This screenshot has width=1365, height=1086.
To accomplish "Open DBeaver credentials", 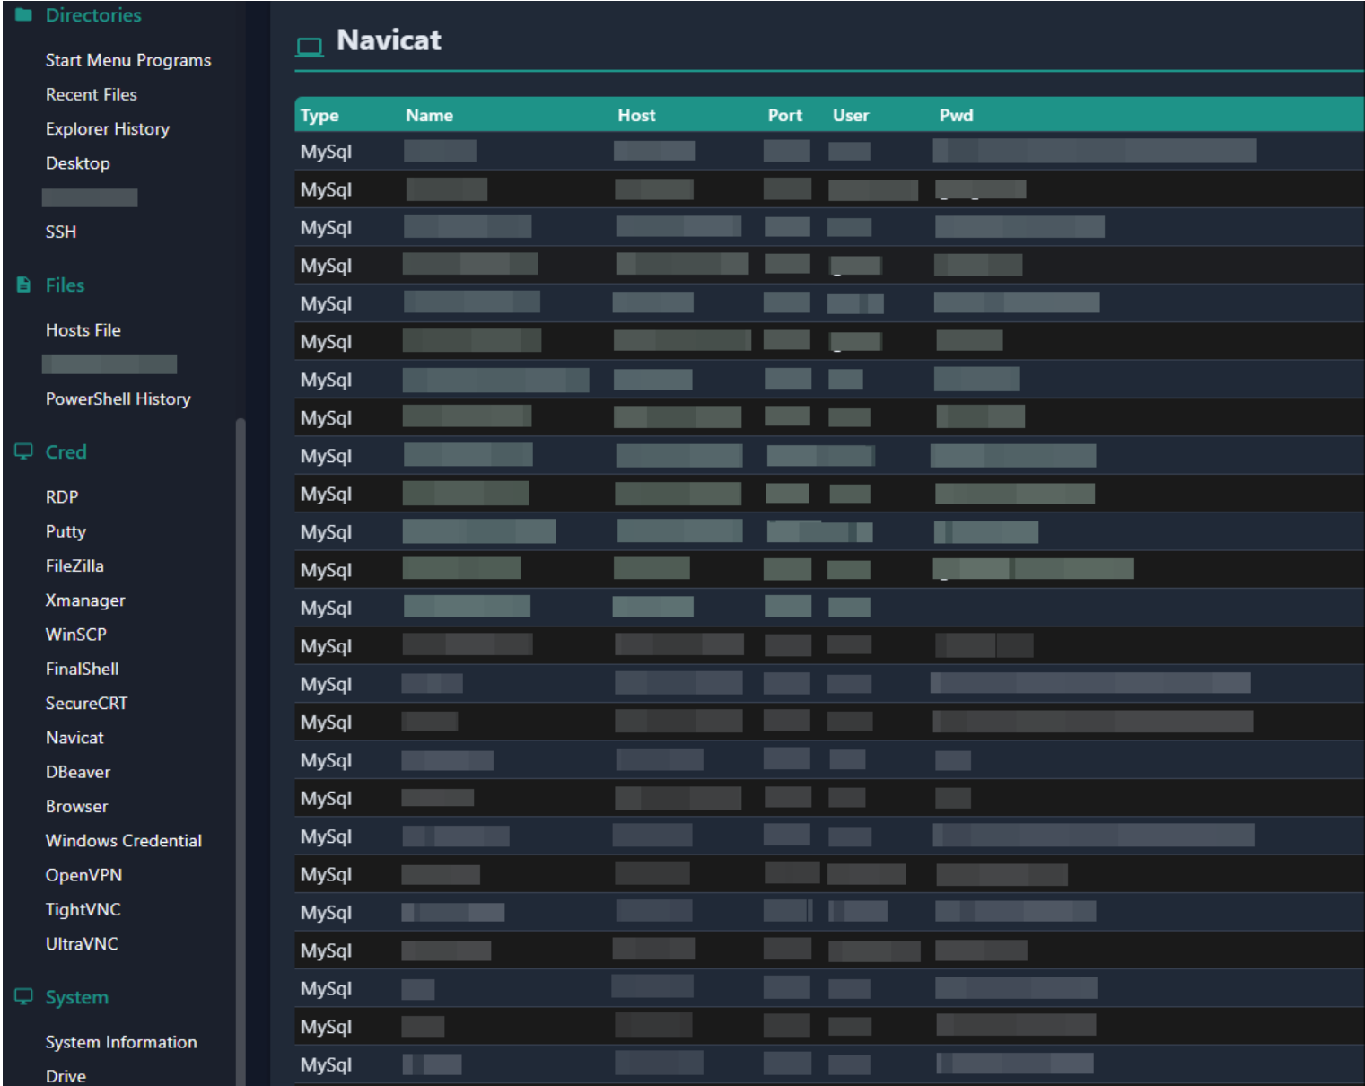I will click(78, 772).
